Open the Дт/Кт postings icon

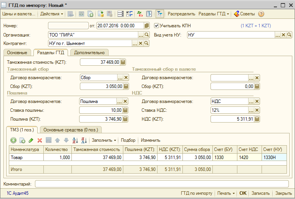139,14
